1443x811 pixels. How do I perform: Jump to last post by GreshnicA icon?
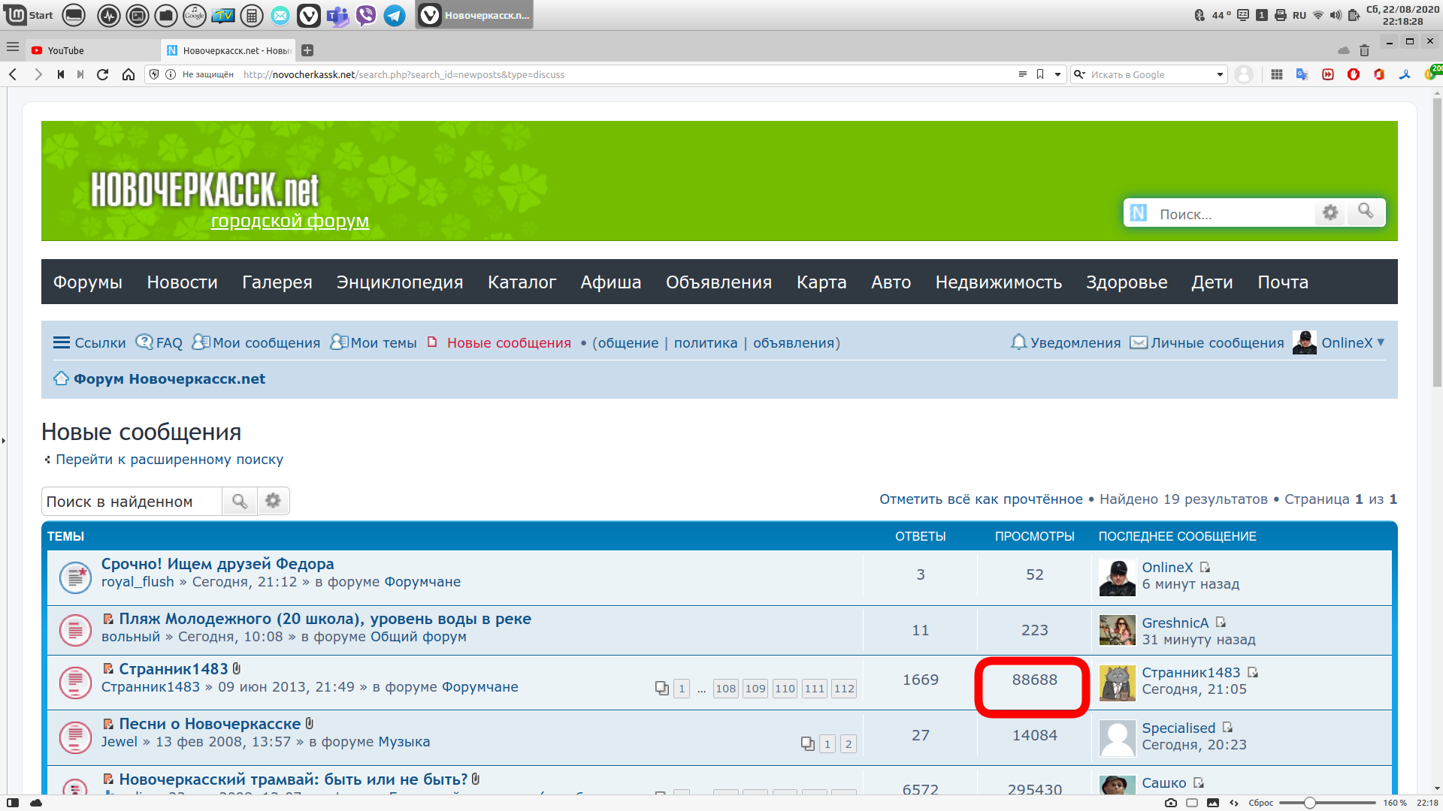1221,623
